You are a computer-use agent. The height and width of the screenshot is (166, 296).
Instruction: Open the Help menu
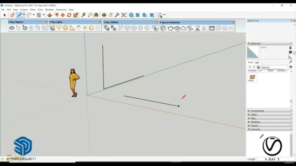(71, 10)
